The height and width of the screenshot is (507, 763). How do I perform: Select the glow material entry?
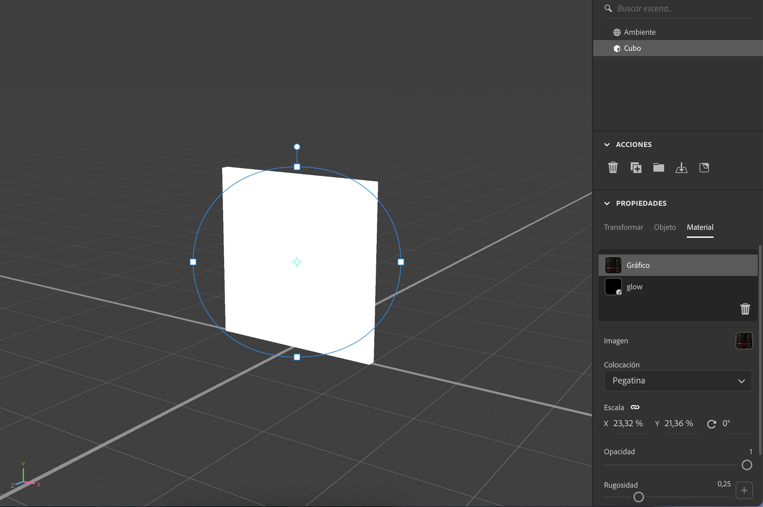click(634, 287)
